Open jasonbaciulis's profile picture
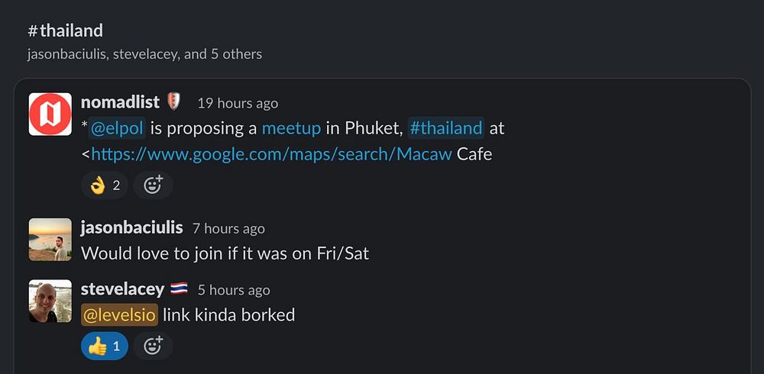Image resolution: width=764 pixels, height=374 pixels. pyautogui.click(x=50, y=240)
